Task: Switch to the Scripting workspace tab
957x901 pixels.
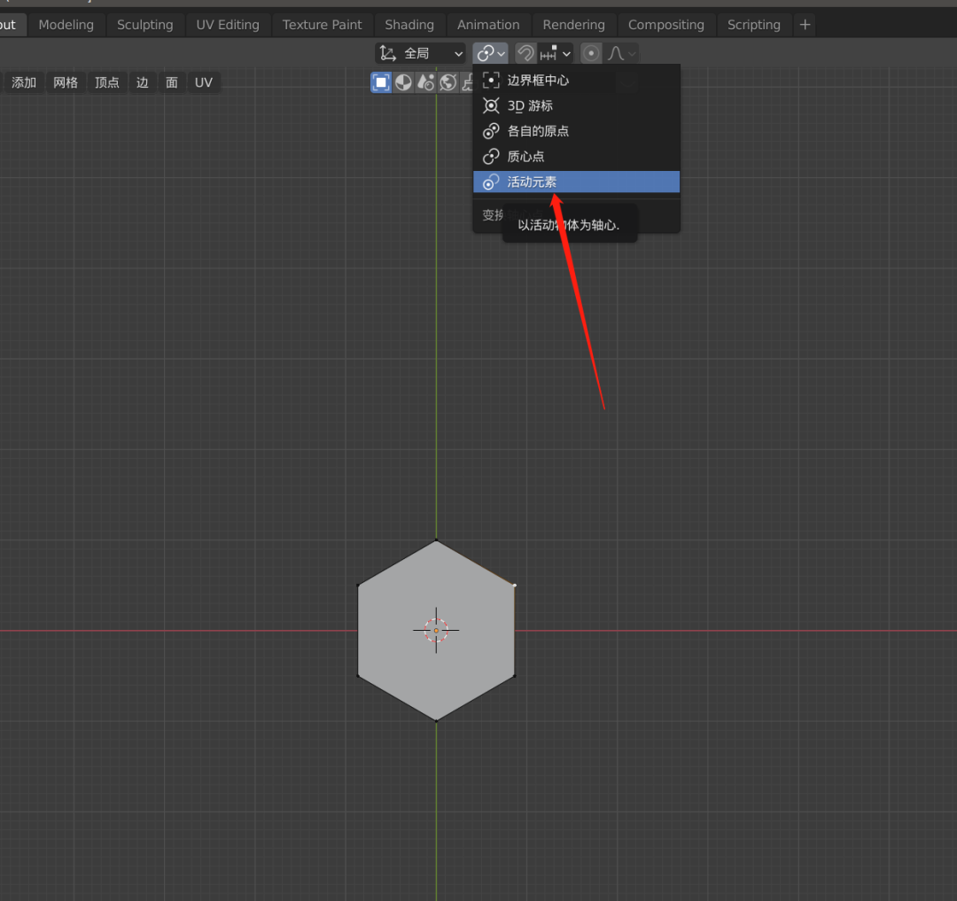Action: (x=754, y=25)
